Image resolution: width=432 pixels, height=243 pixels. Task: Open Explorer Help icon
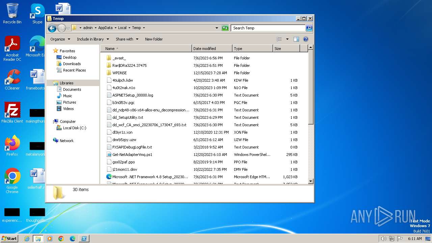306,39
